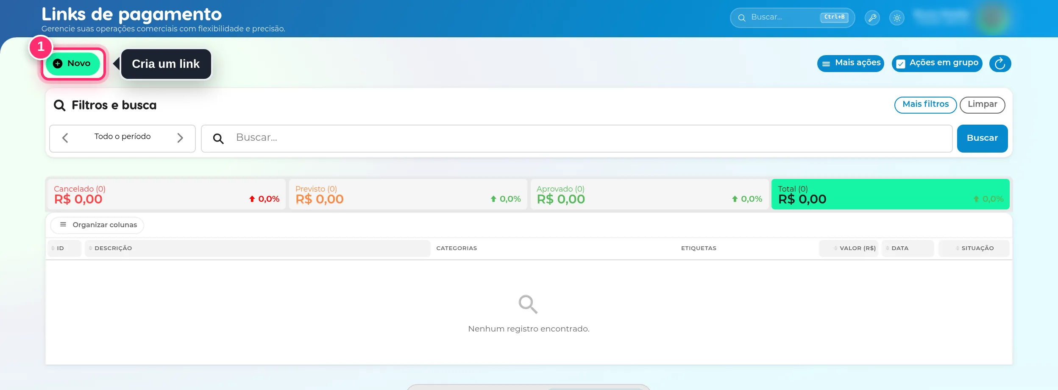Focus the top Buscar search field
1058x390 pixels.
792,18
